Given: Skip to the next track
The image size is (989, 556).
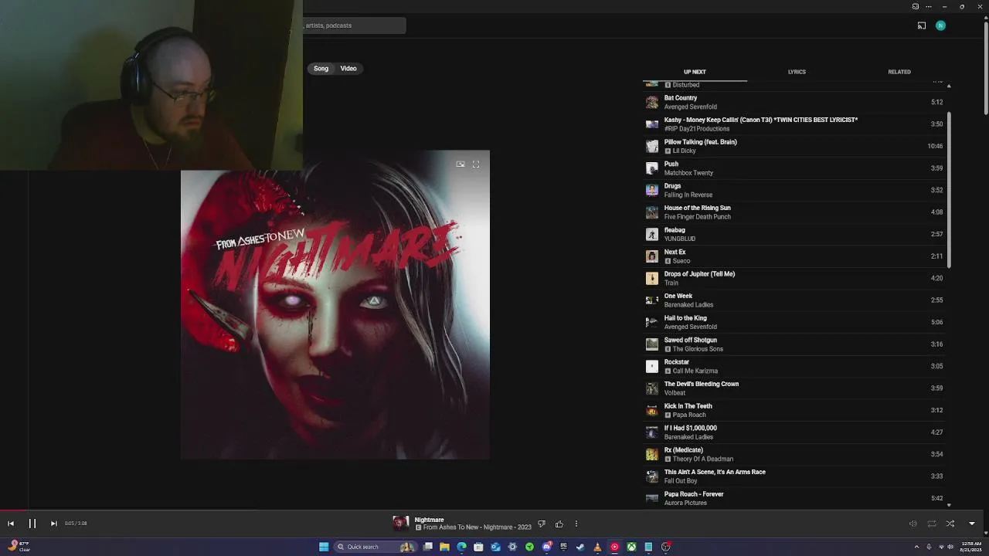Looking at the screenshot, I should point(53,524).
